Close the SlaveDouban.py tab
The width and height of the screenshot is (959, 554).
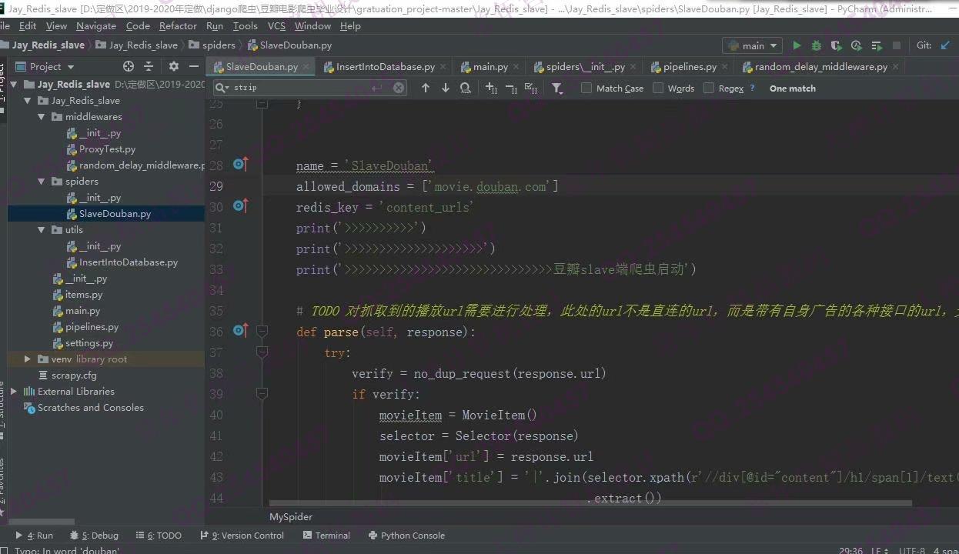pos(306,66)
